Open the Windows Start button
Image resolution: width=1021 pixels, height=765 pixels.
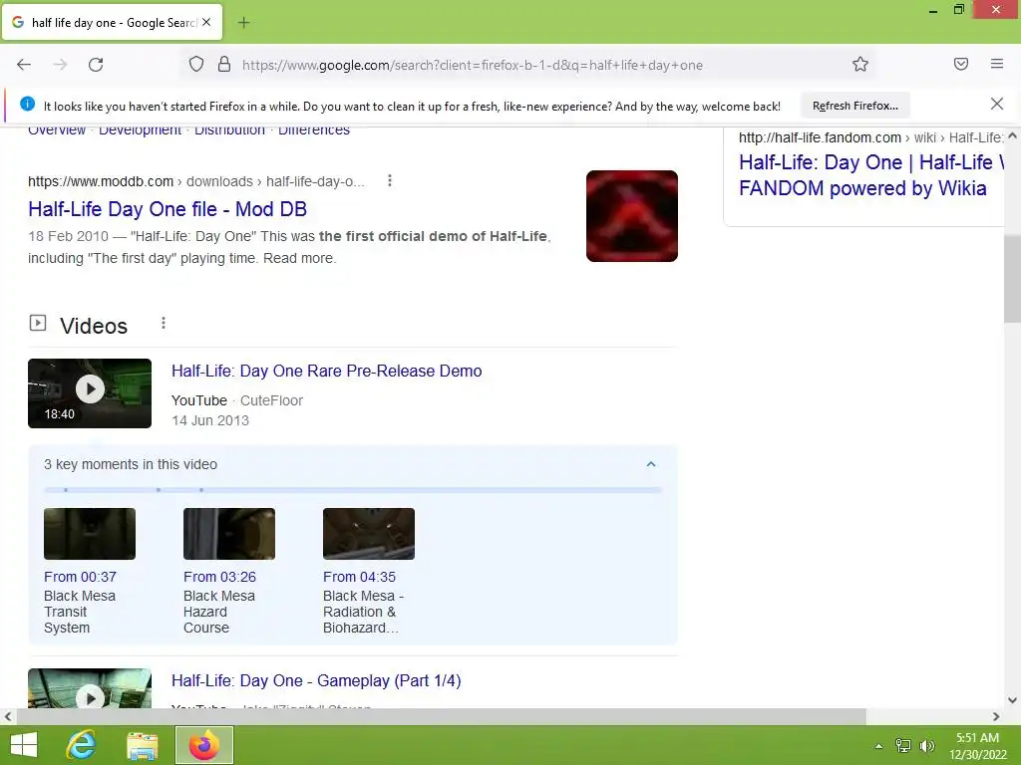click(24, 745)
